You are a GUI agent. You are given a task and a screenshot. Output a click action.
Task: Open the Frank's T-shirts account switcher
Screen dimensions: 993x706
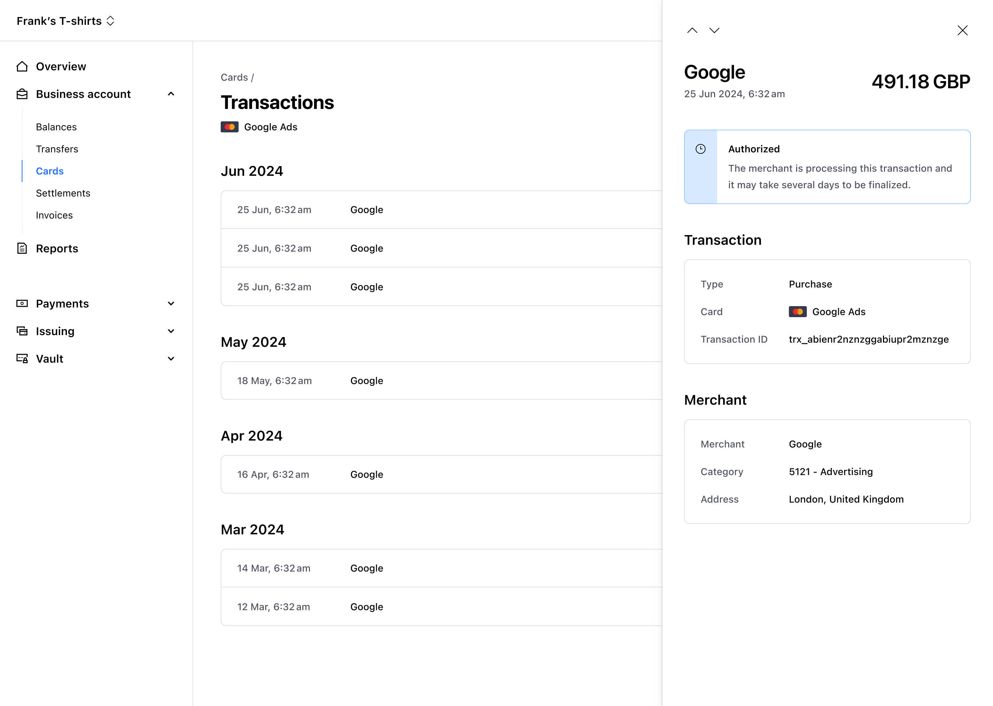(x=66, y=21)
